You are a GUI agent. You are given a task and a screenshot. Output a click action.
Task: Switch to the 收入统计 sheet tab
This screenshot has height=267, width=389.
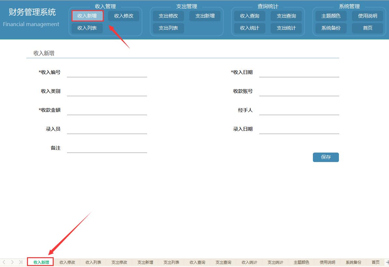pos(249,262)
